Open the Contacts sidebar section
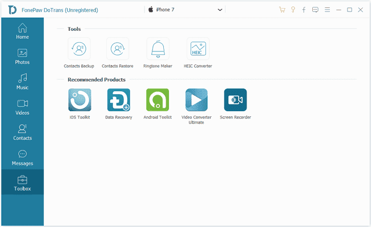The width and height of the screenshot is (371, 227). click(x=22, y=132)
